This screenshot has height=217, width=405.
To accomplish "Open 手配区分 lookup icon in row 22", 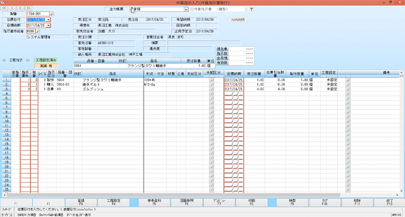I will (x=212, y=176).
